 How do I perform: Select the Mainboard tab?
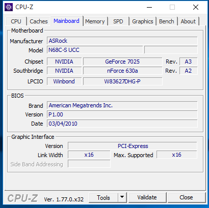[x=66, y=21]
